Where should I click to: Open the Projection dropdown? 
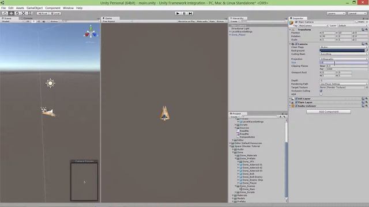point(344,59)
